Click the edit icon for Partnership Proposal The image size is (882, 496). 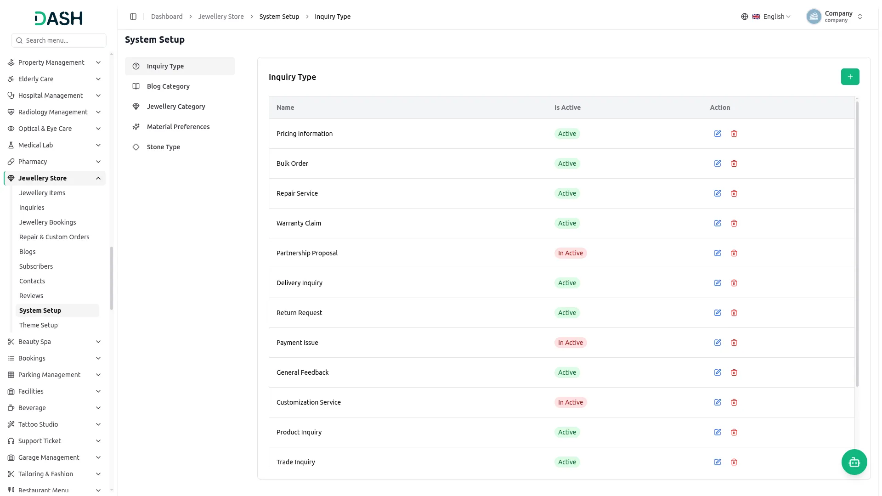[718, 253]
